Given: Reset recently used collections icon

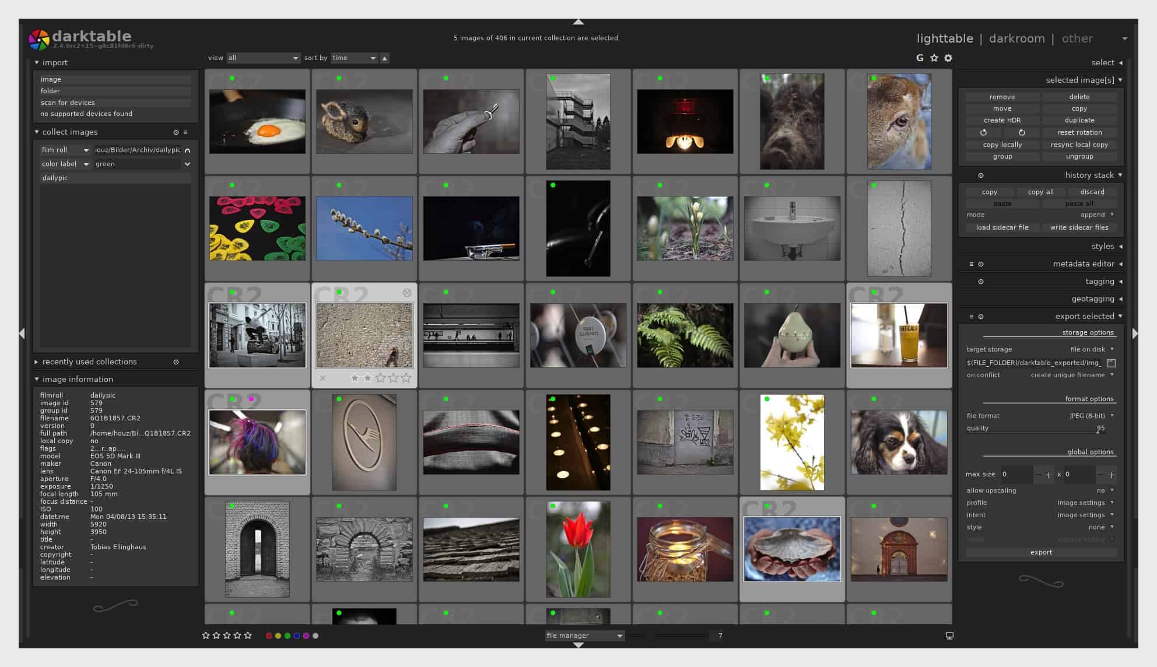Looking at the screenshot, I should (x=176, y=362).
